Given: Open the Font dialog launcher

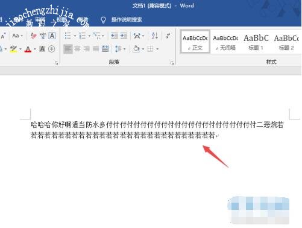Looking at the screenshot, I should pos(56,63).
